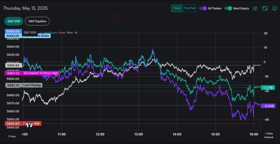This screenshot has width=280, height=144.
Task: Toggle the Next Expiry switch
Action: pyautogui.click(x=228, y=8)
